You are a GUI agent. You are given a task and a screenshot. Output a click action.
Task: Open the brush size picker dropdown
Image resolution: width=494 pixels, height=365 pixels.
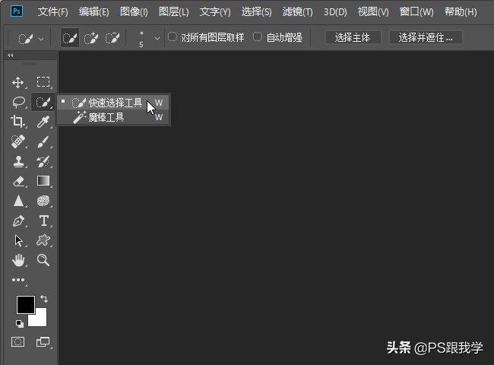[157, 39]
